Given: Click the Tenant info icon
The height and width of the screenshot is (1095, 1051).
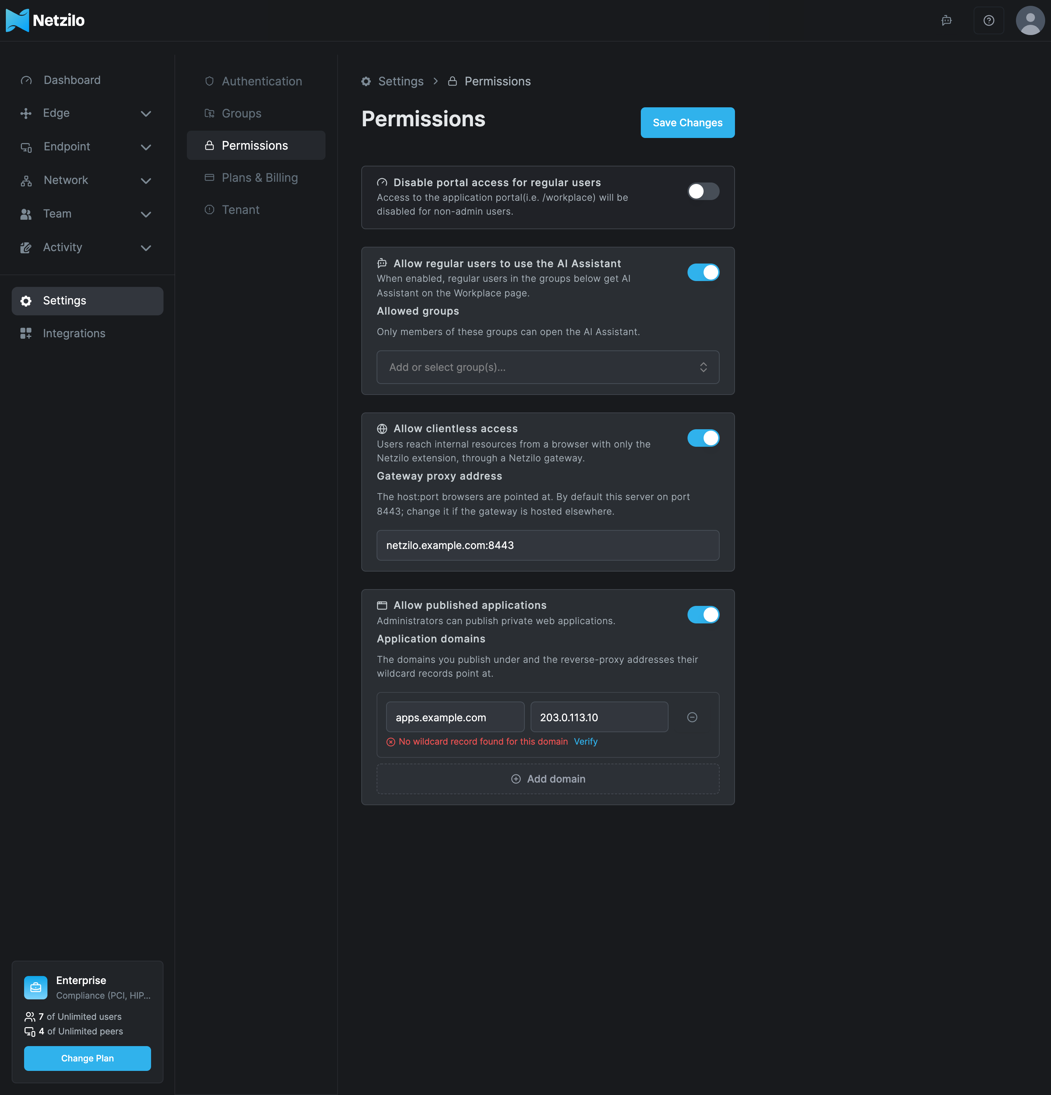Looking at the screenshot, I should point(209,210).
